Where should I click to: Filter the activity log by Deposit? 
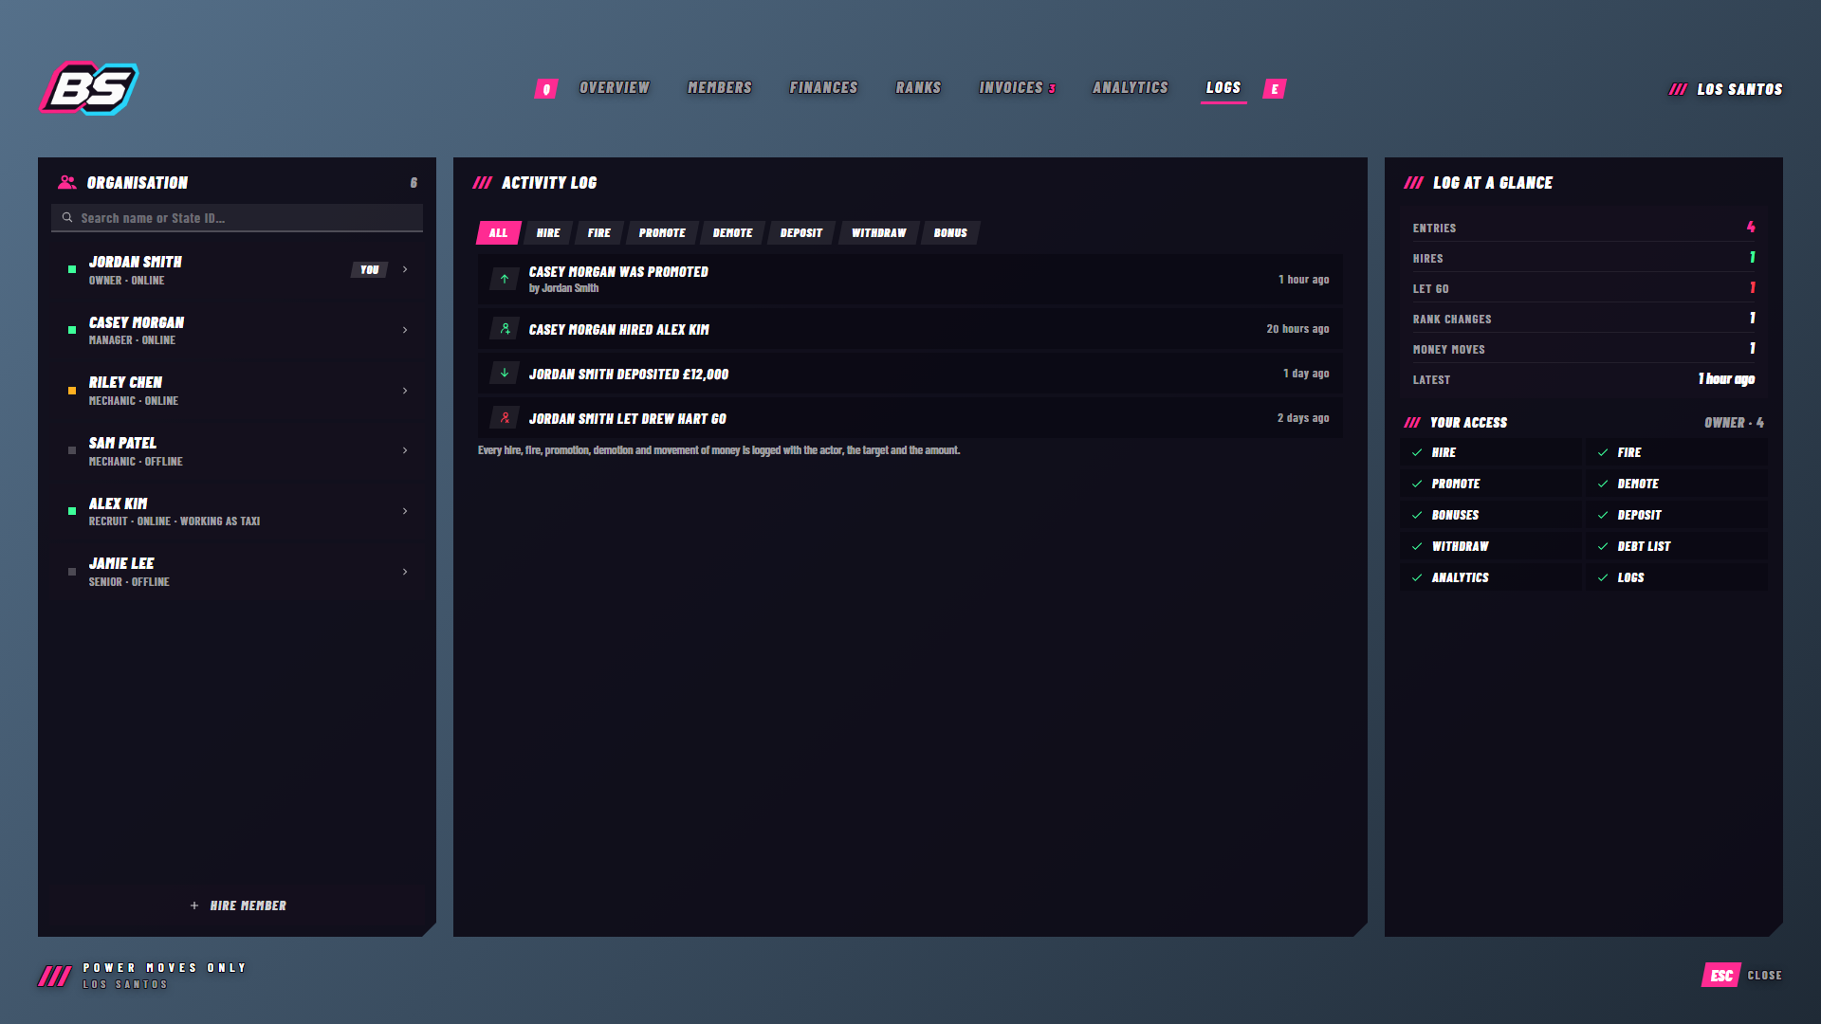[x=801, y=232]
